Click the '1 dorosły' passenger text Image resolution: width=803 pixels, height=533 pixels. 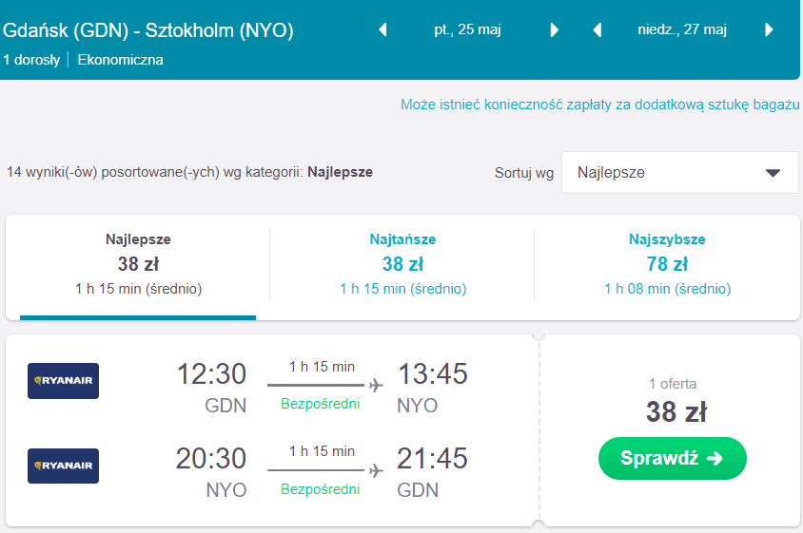click(x=31, y=60)
